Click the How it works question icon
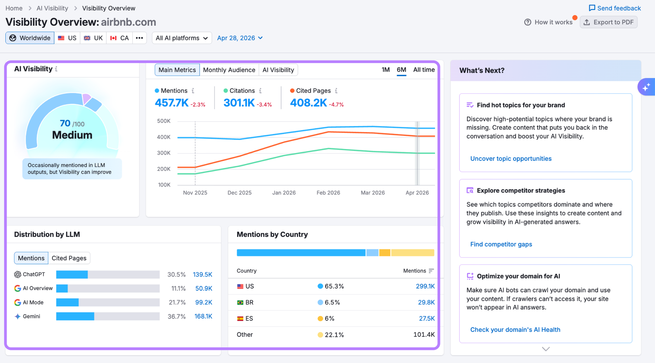The width and height of the screenshot is (655, 363). (x=528, y=22)
